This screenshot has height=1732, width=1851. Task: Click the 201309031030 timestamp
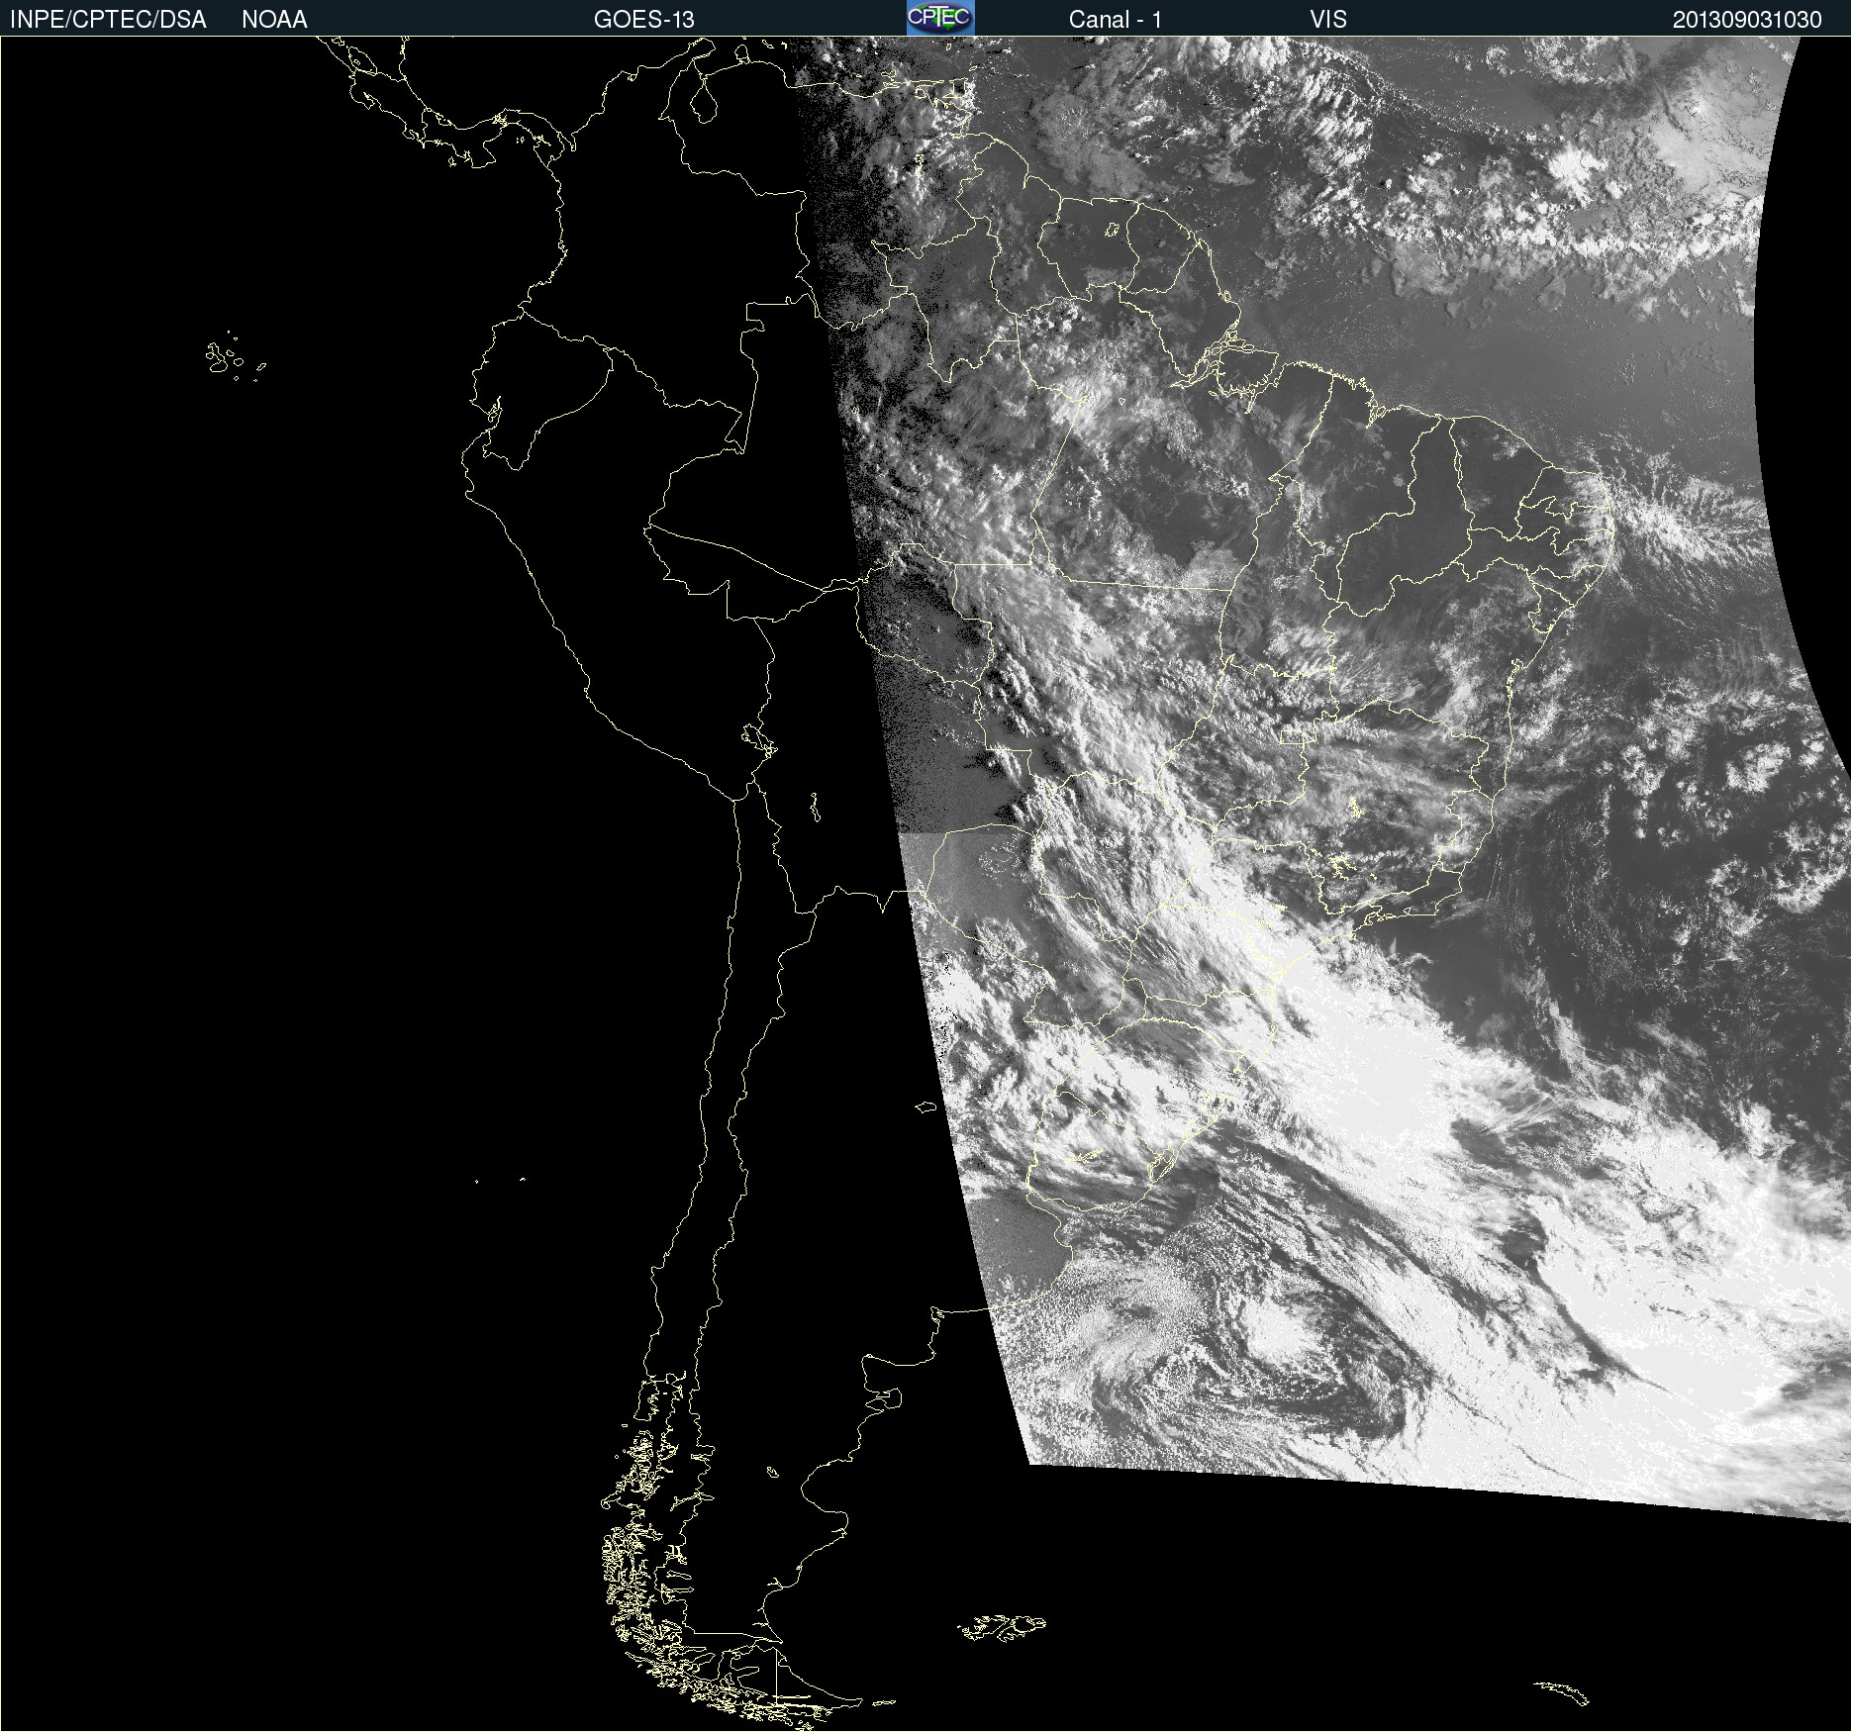coord(1747,20)
